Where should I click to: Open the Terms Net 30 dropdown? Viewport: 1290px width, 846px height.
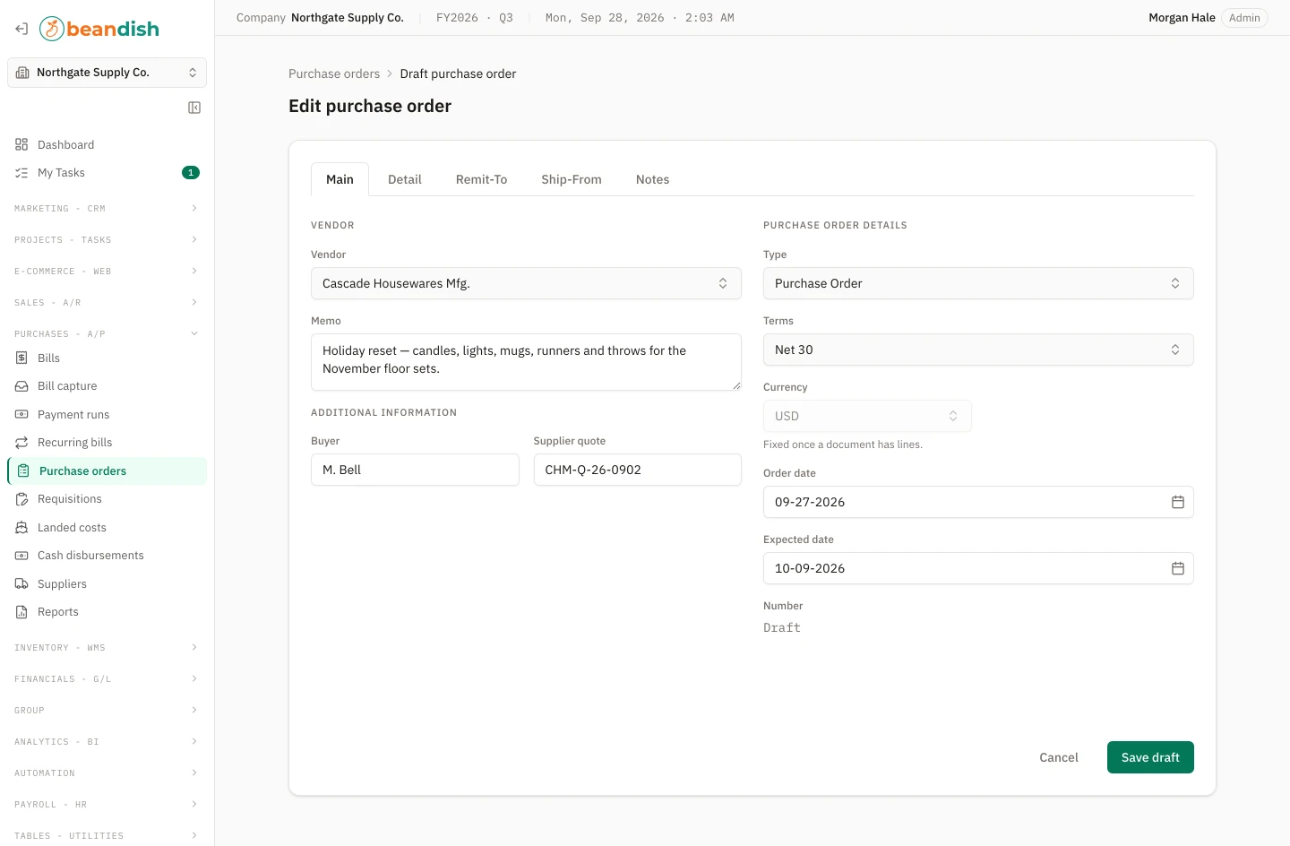978,350
